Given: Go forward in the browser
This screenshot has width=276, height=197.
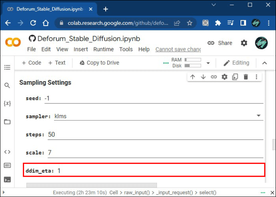Looking at the screenshot, I should point(20,23).
